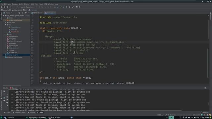The height and width of the screenshot is (119, 212).
Task: Expand the test folder
Action: [x=5, y=34]
